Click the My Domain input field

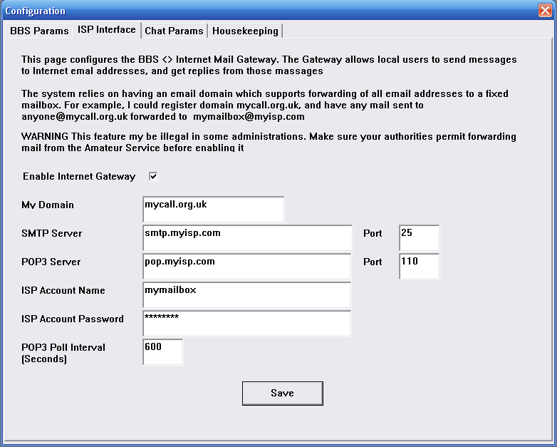(213, 210)
